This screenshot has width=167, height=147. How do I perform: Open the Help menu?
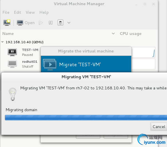tap(44, 12)
